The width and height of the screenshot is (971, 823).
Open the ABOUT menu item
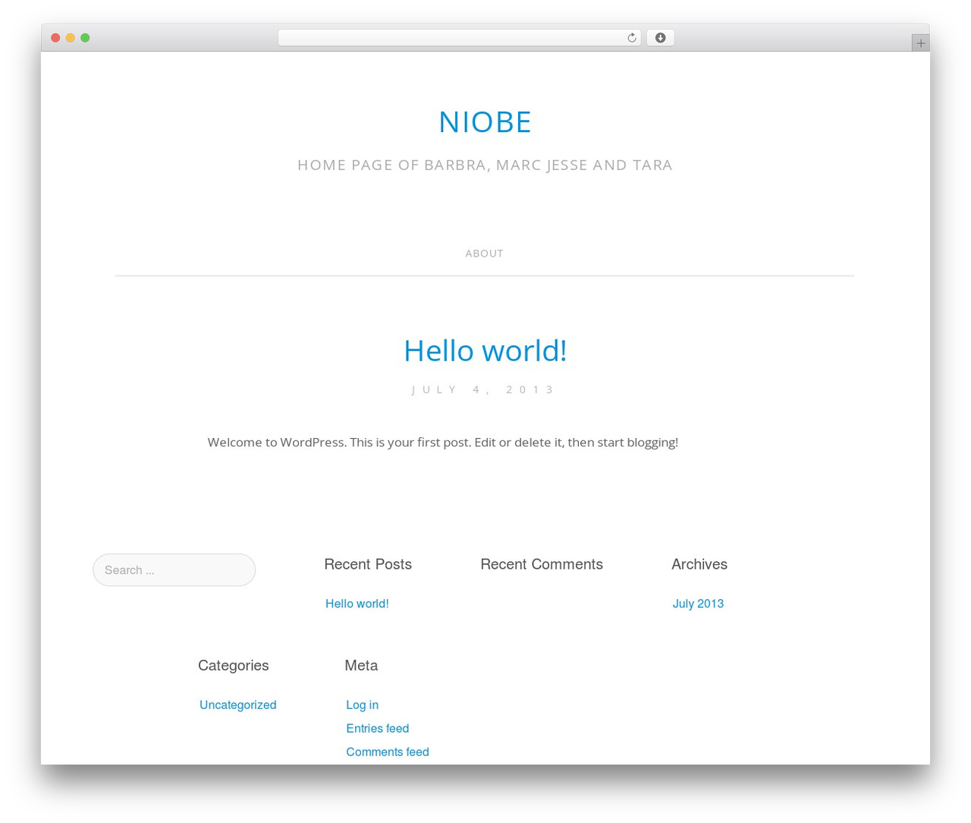click(x=484, y=254)
